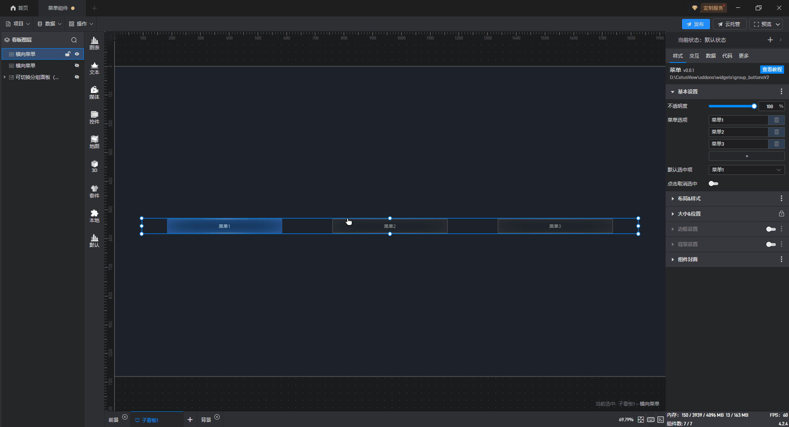Open the 数据 dropdown menu
Screen dimensions: 789x427
pyautogui.click(x=49, y=24)
